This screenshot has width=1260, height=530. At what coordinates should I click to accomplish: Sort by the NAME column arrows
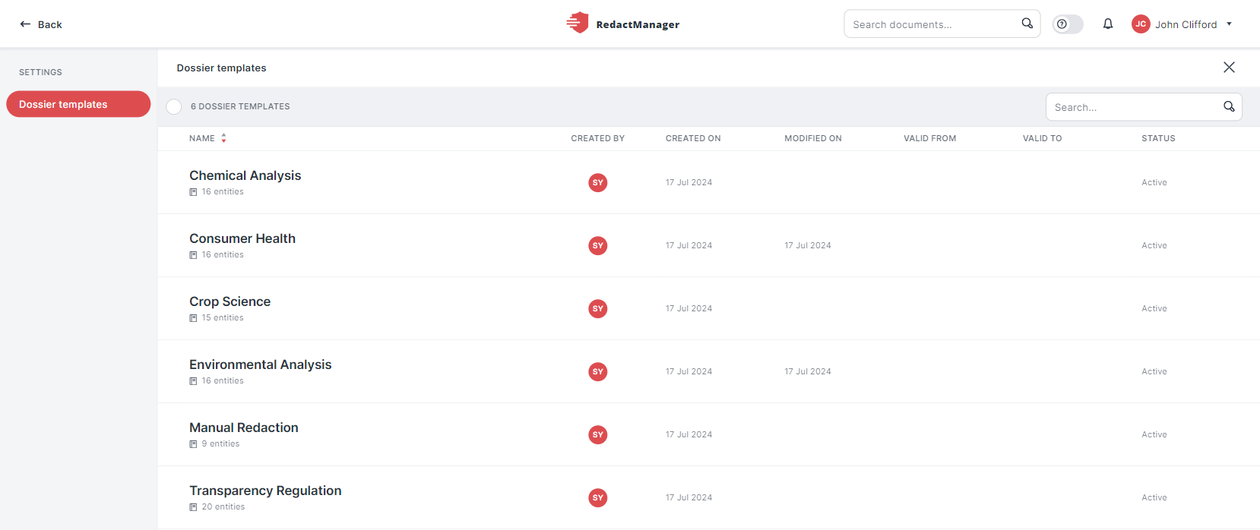point(223,138)
